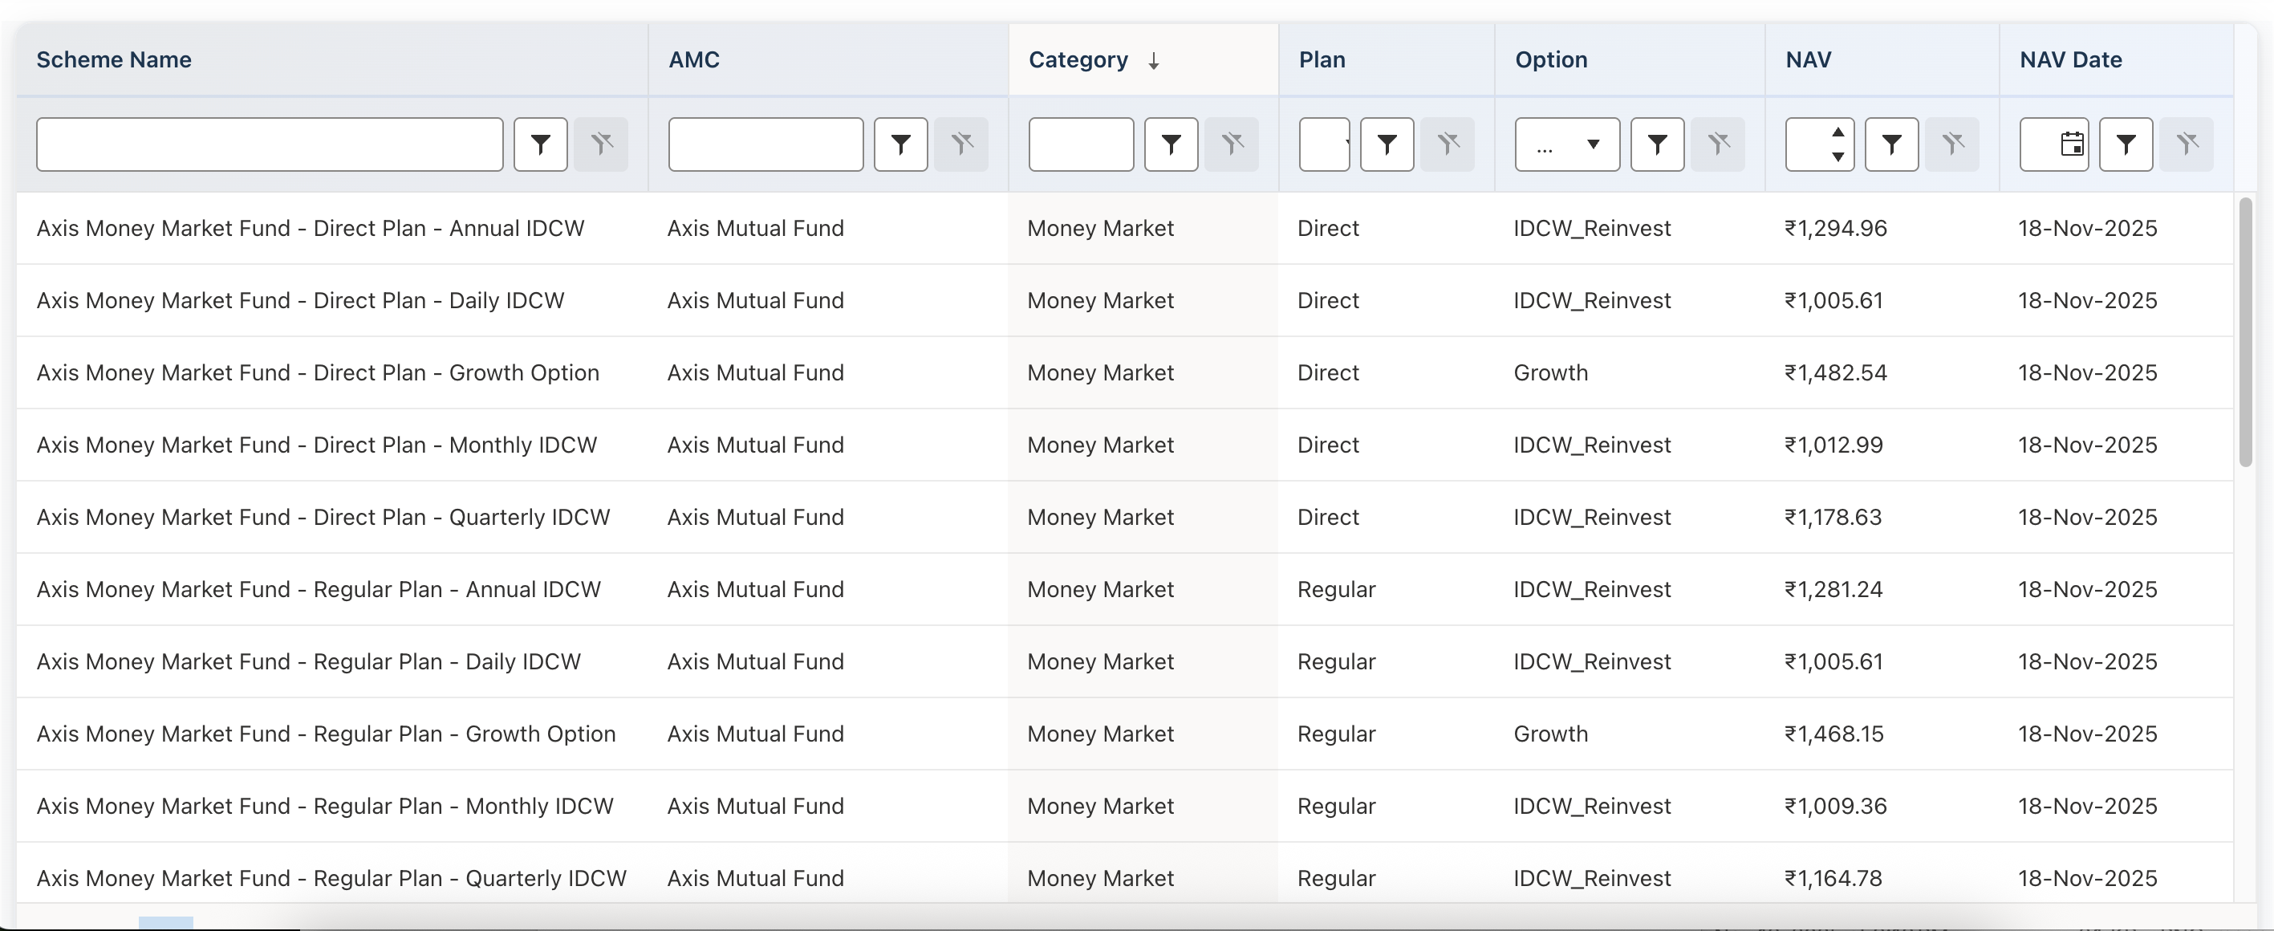
Task: Clear the Scheme Name column filter
Action: coord(601,144)
